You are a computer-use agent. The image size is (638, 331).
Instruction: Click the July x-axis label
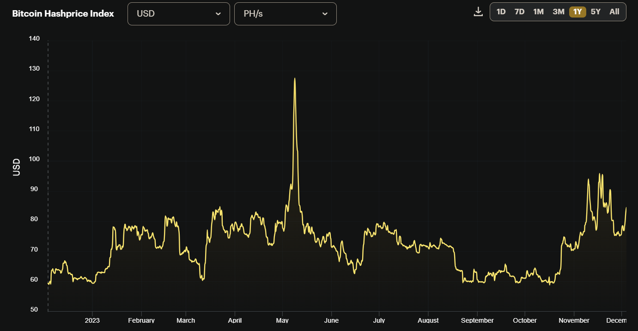tap(379, 320)
